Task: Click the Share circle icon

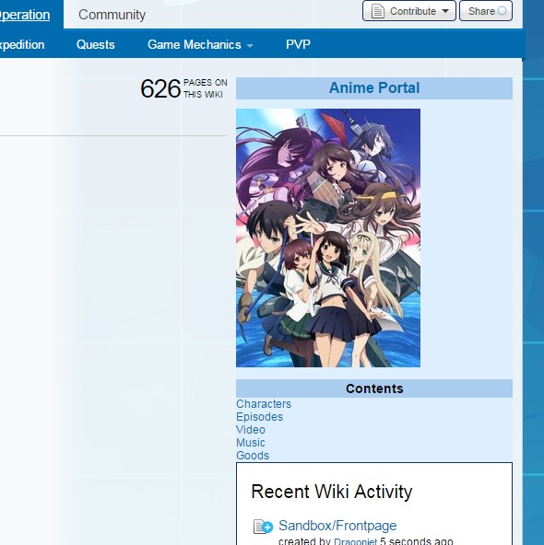Action: (502, 11)
